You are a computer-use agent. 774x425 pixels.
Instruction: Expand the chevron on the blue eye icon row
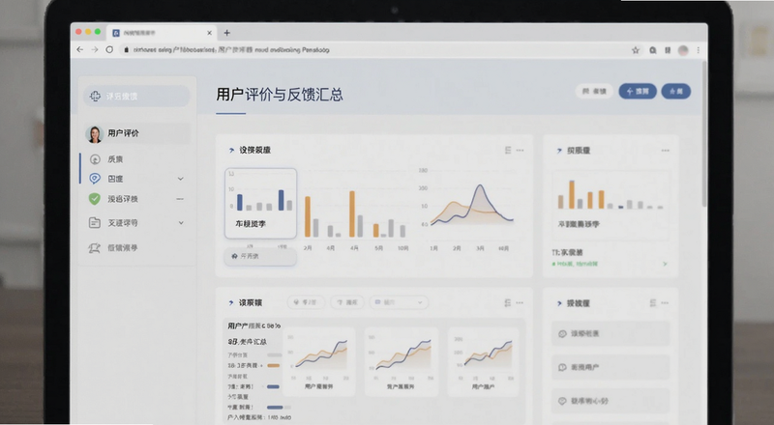point(181,179)
